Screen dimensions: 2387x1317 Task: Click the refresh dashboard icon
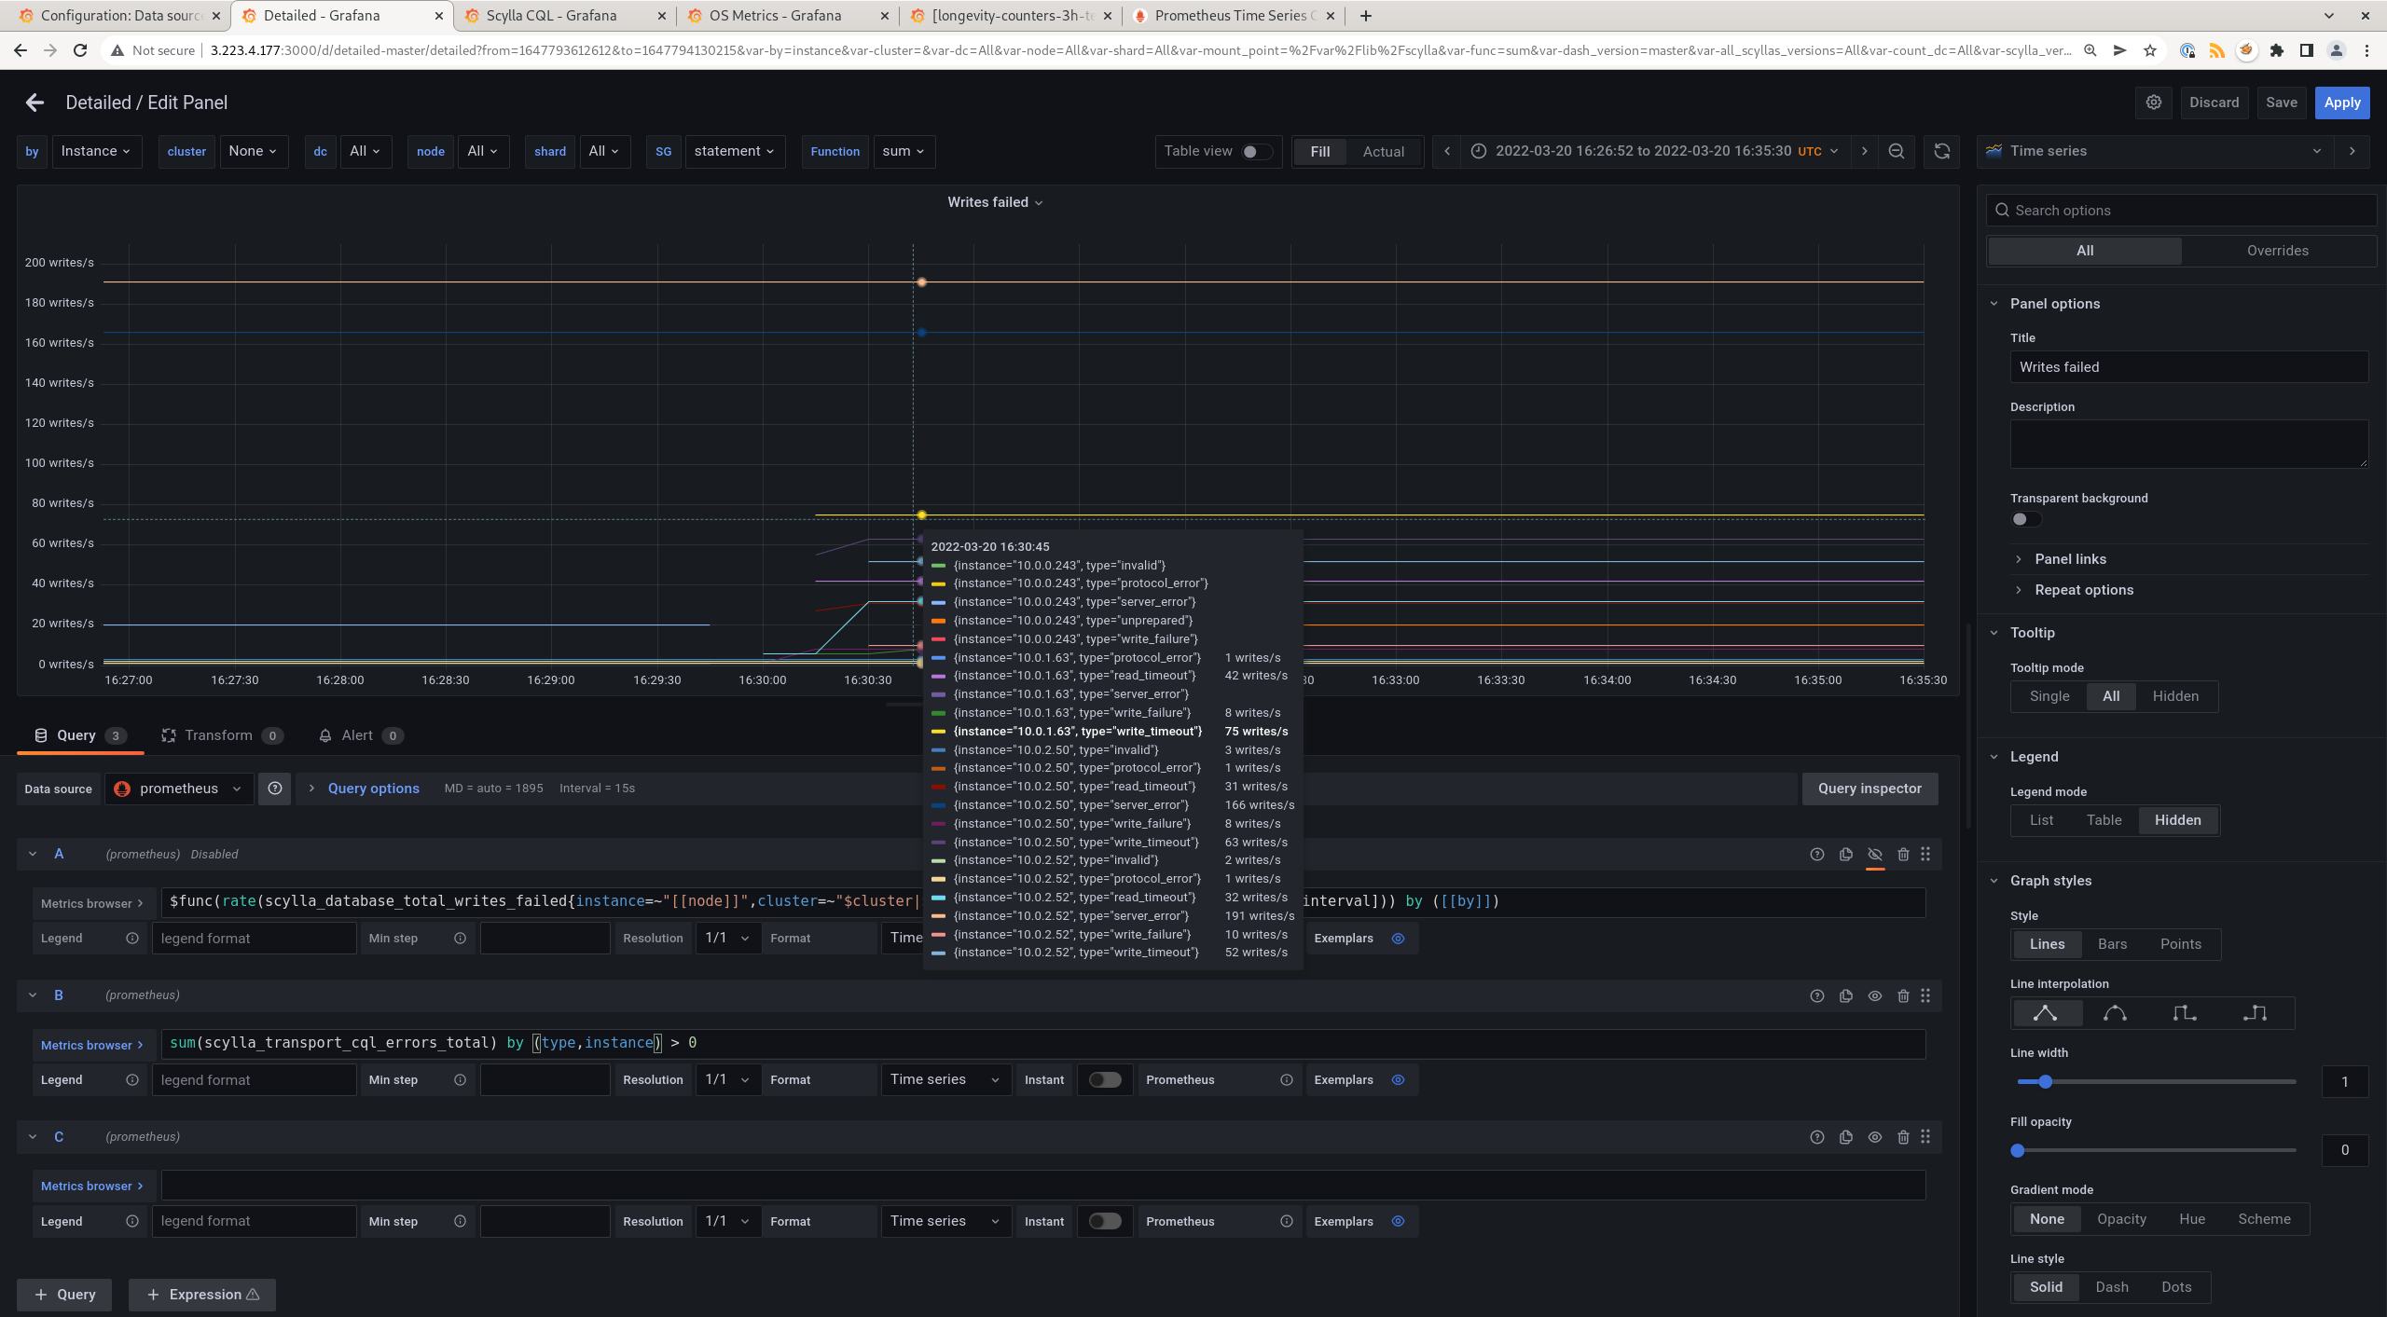[1942, 151]
